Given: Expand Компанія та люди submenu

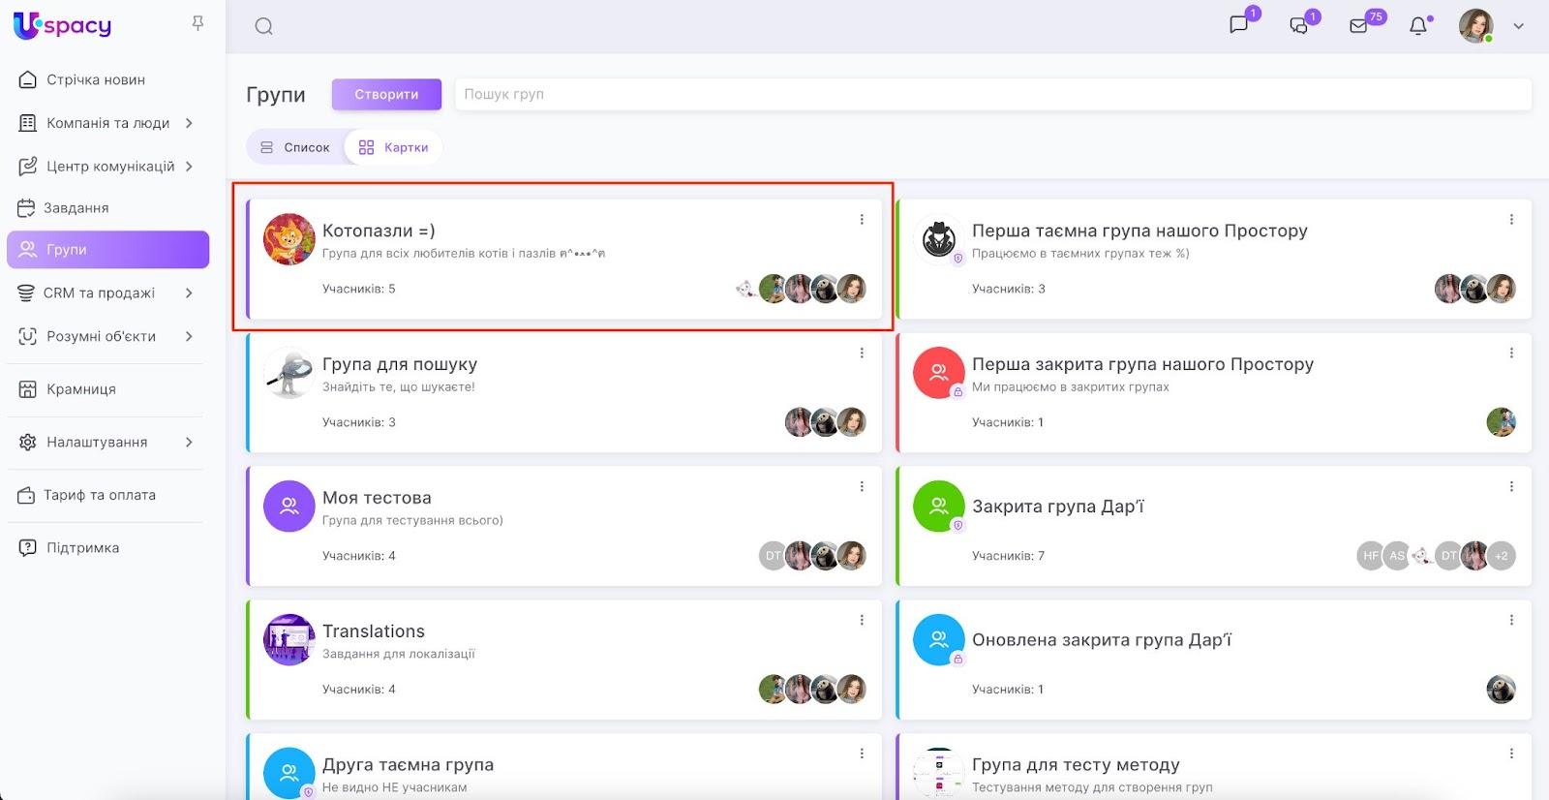Looking at the screenshot, I should coord(189,123).
